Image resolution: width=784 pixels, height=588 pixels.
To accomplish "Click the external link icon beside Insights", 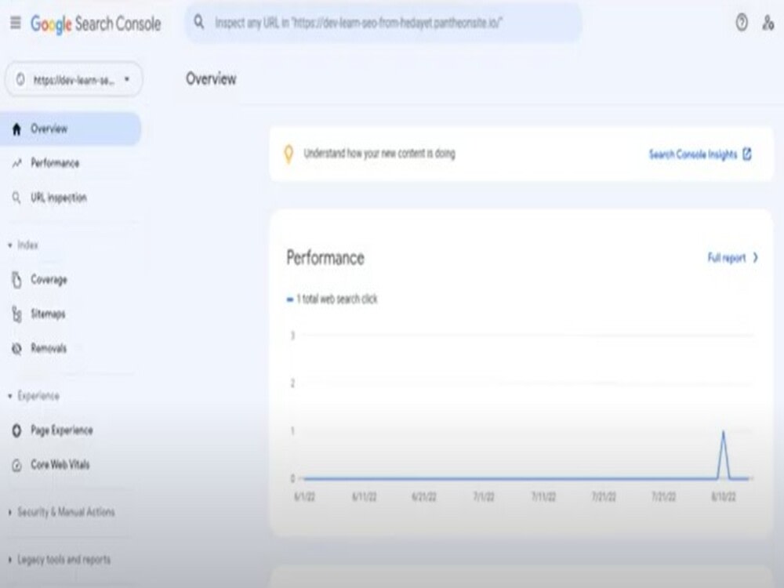I will coord(747,154).
